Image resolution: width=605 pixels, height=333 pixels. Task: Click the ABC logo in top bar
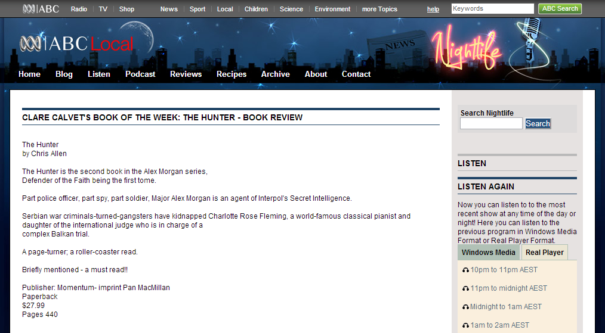[x=41, y=8]
